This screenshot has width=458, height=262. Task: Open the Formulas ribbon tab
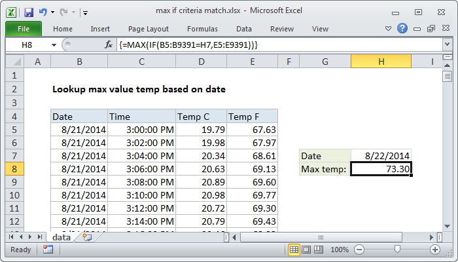[202, 29]
